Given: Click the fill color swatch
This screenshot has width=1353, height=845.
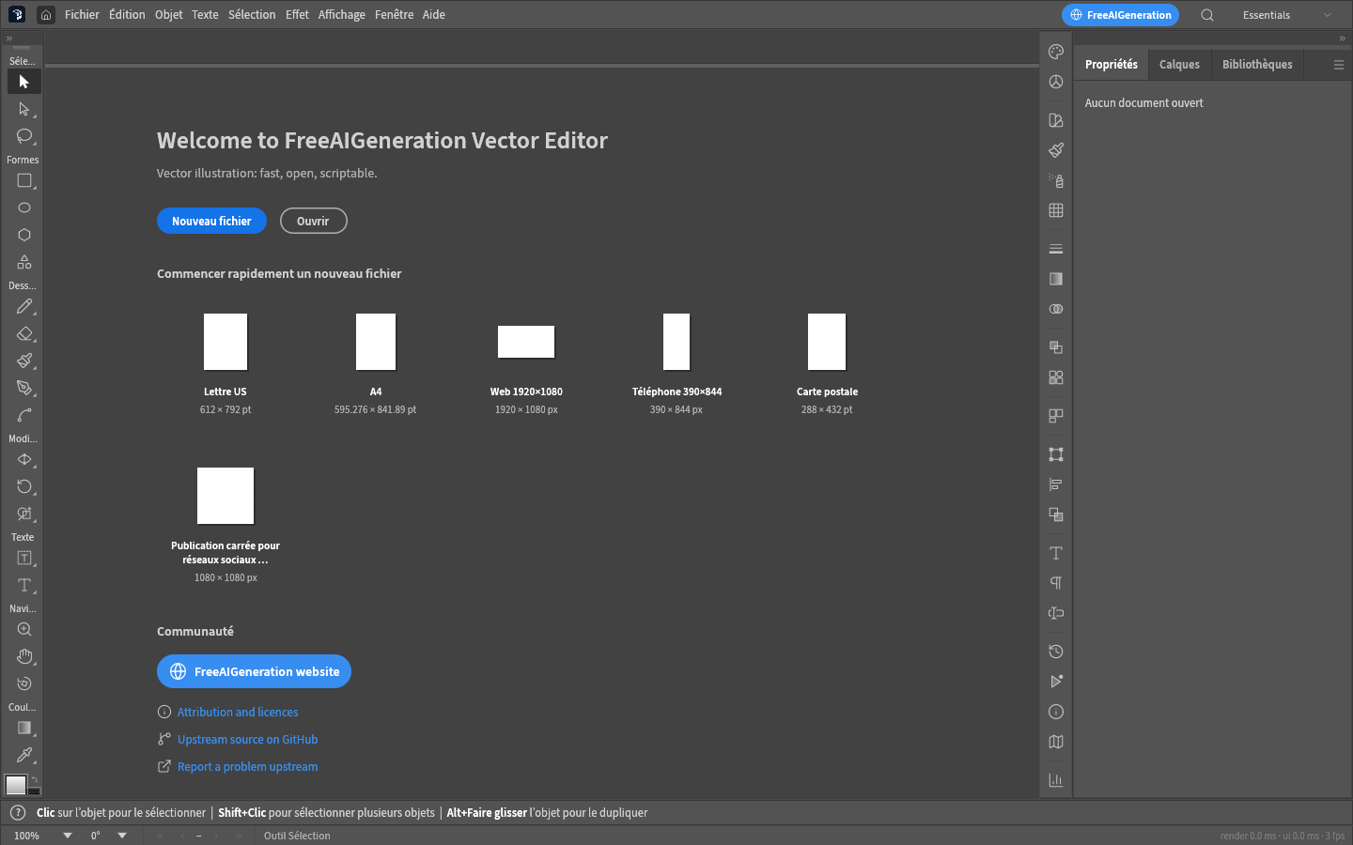Looking at the screenshot, I should (16, 784).
